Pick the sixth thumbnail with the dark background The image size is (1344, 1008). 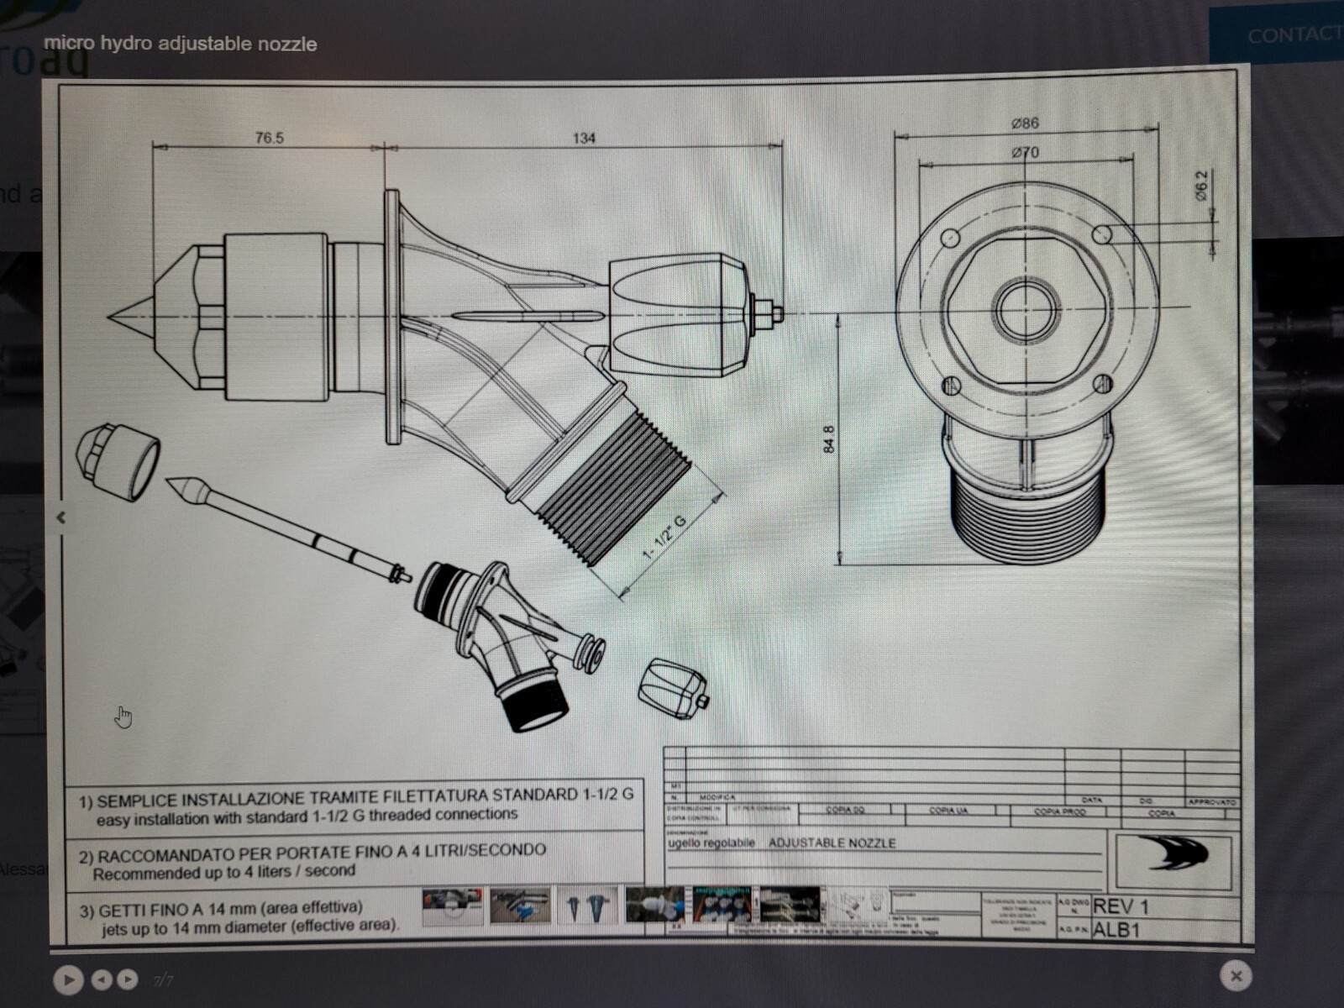[x=789, y=906]
